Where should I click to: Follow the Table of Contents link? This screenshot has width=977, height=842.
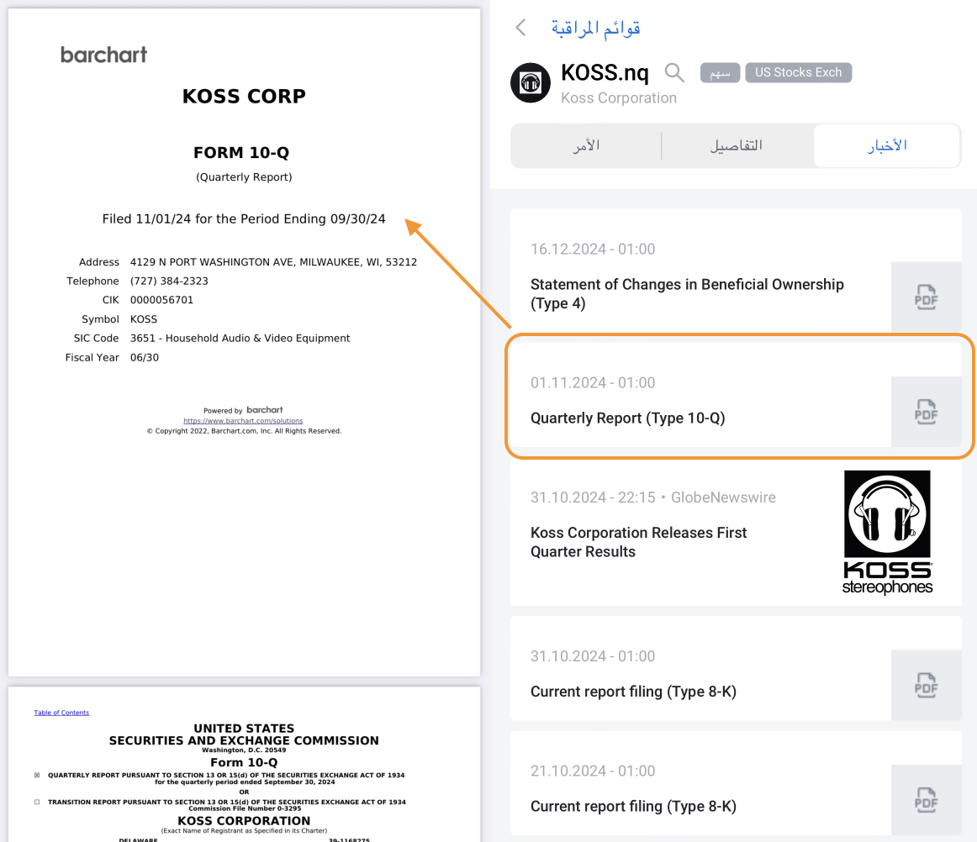[61, 713]
